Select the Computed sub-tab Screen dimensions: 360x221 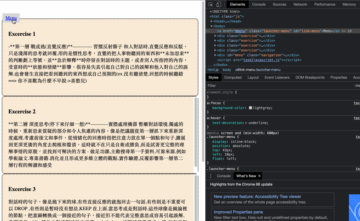(x=233, y=78)
